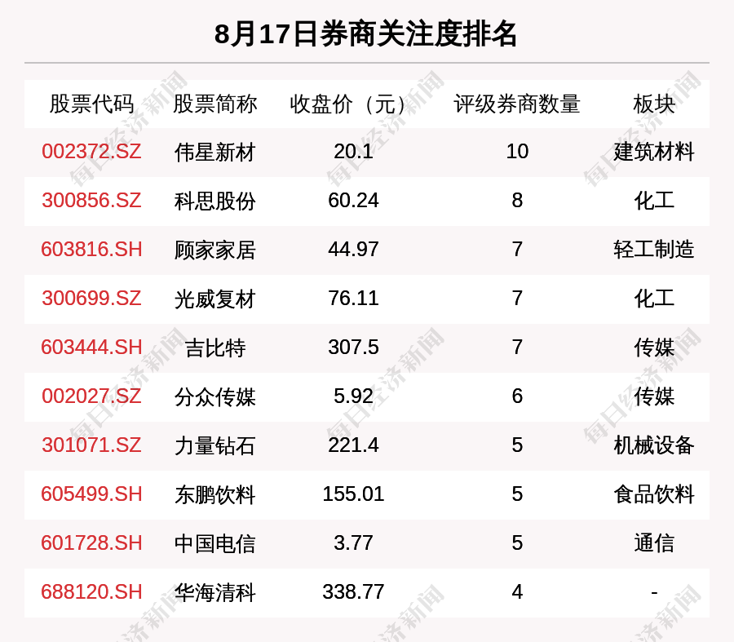Select the stock name 吉比特
Viewport: 734px width, 642px height.
[214, 348]
